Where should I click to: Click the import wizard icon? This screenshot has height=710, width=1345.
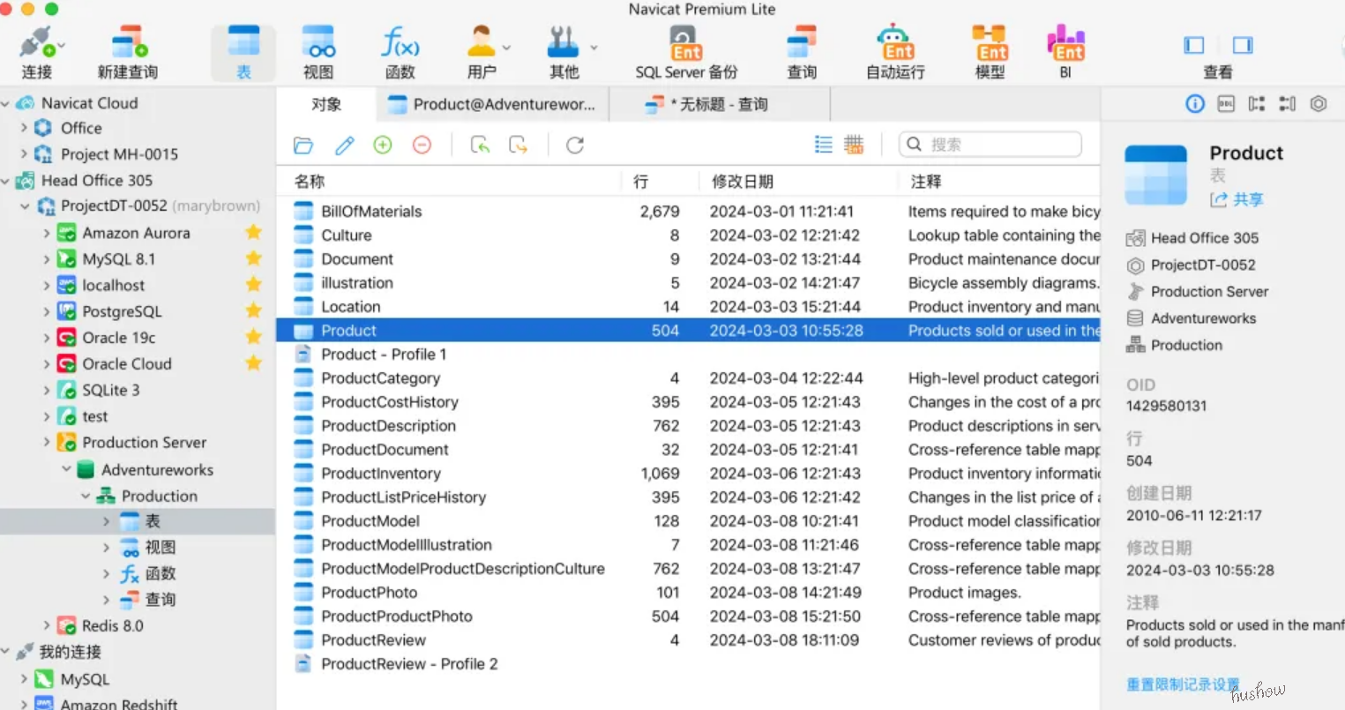click(x=480, y=145)
